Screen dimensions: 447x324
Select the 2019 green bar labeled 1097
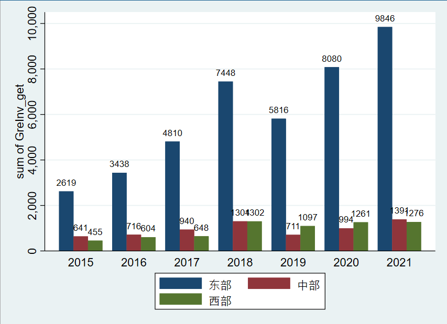pos(308,238)
